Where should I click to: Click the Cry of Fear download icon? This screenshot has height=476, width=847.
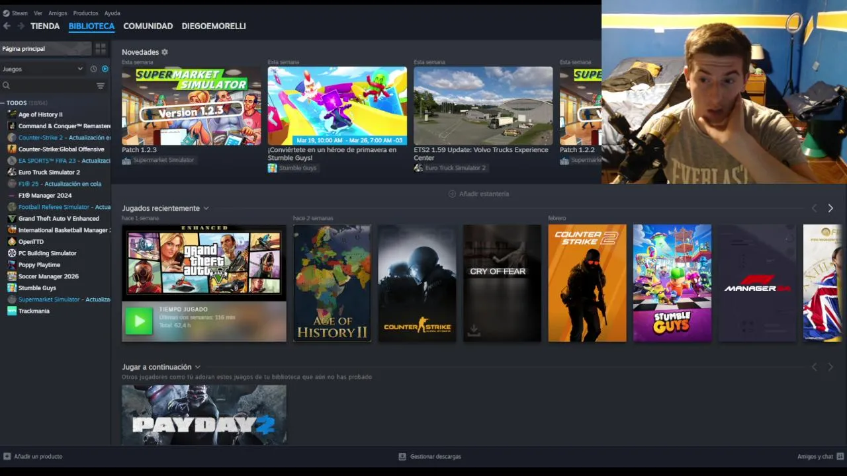pos(474,330)
